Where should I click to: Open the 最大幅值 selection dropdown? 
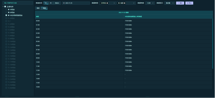click(126, 3)
